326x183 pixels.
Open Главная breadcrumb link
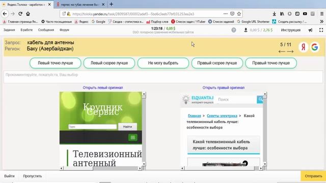point(195,116)
